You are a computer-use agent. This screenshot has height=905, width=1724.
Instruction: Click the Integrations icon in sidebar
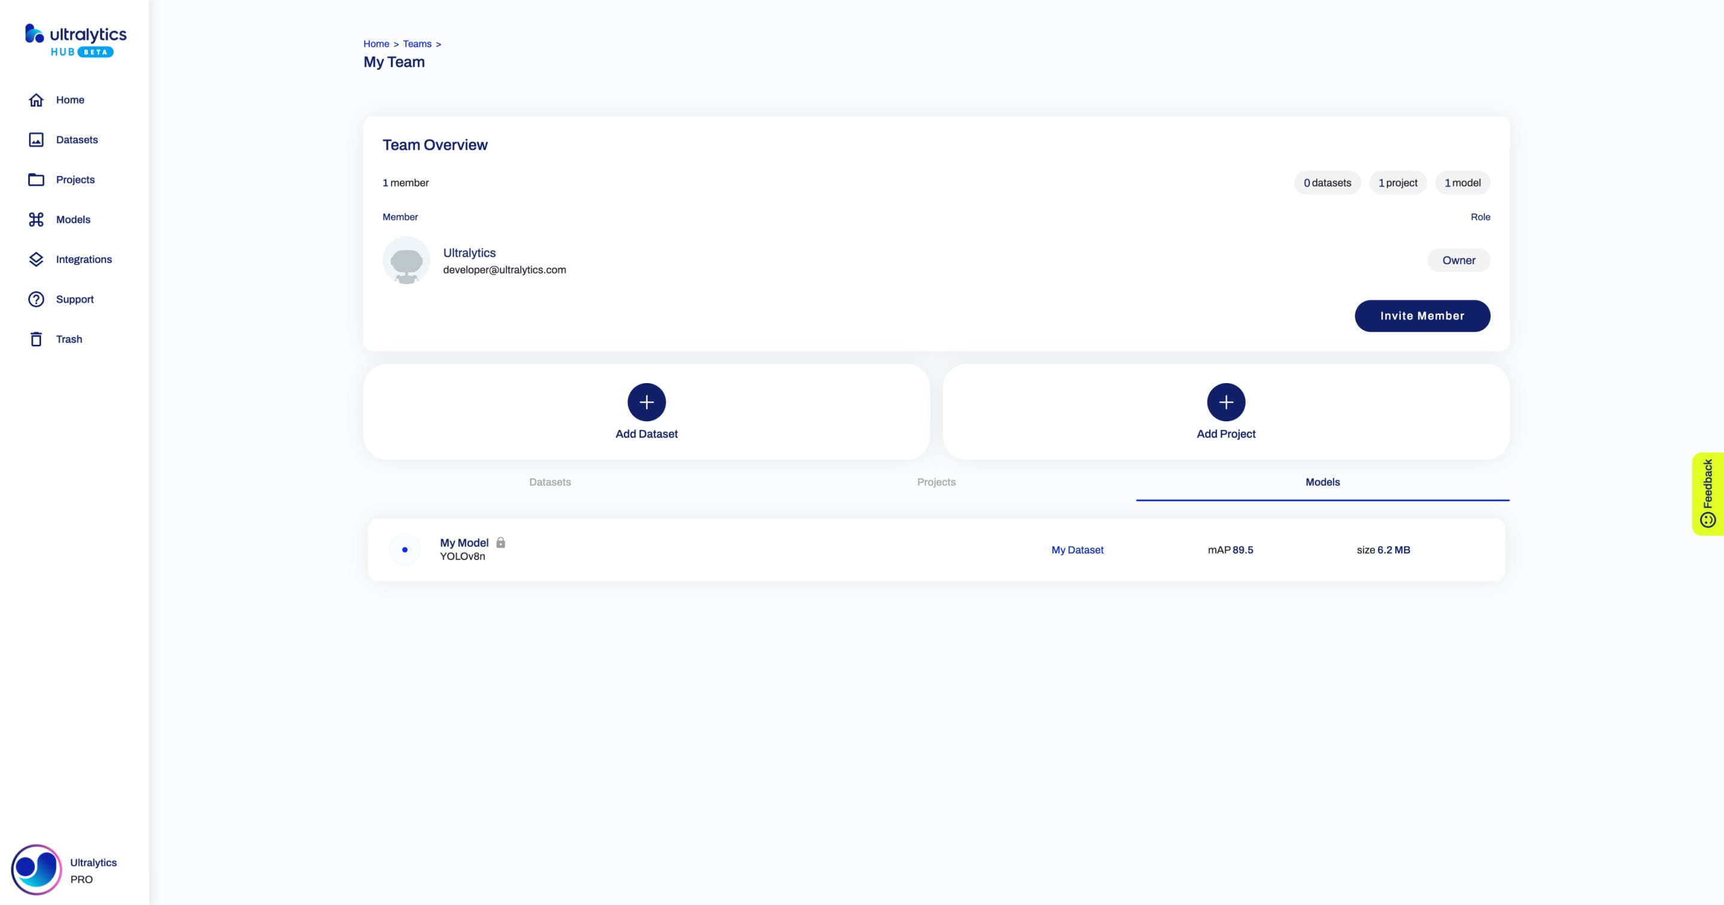point(35,259)
